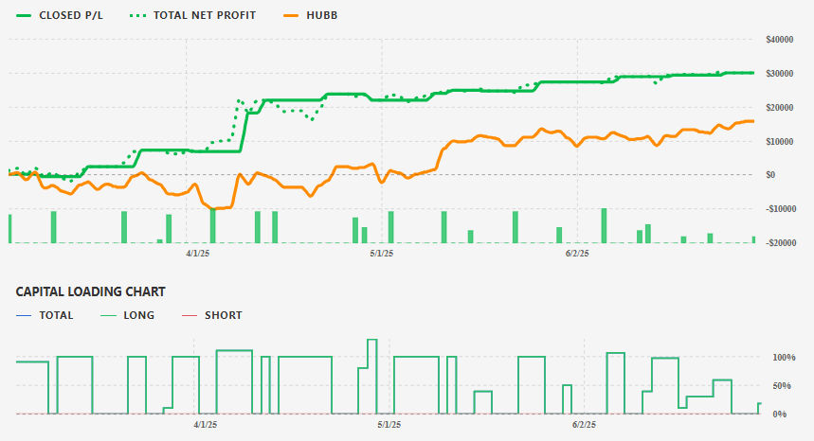Click the orange HUBB line swatch
The image size is (814, 441).
pos(291,15)
